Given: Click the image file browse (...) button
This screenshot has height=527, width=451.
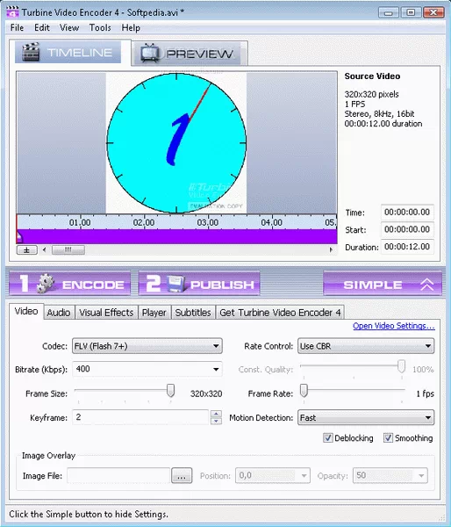Looking at the screenshot, I should (182, 475).
